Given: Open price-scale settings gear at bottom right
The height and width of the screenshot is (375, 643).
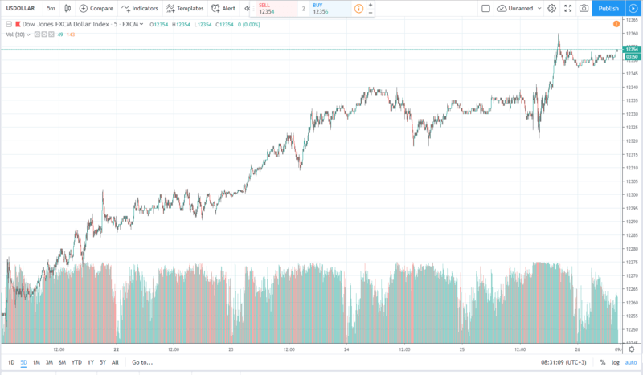Looking at the screenshot, I should [632, 349].
